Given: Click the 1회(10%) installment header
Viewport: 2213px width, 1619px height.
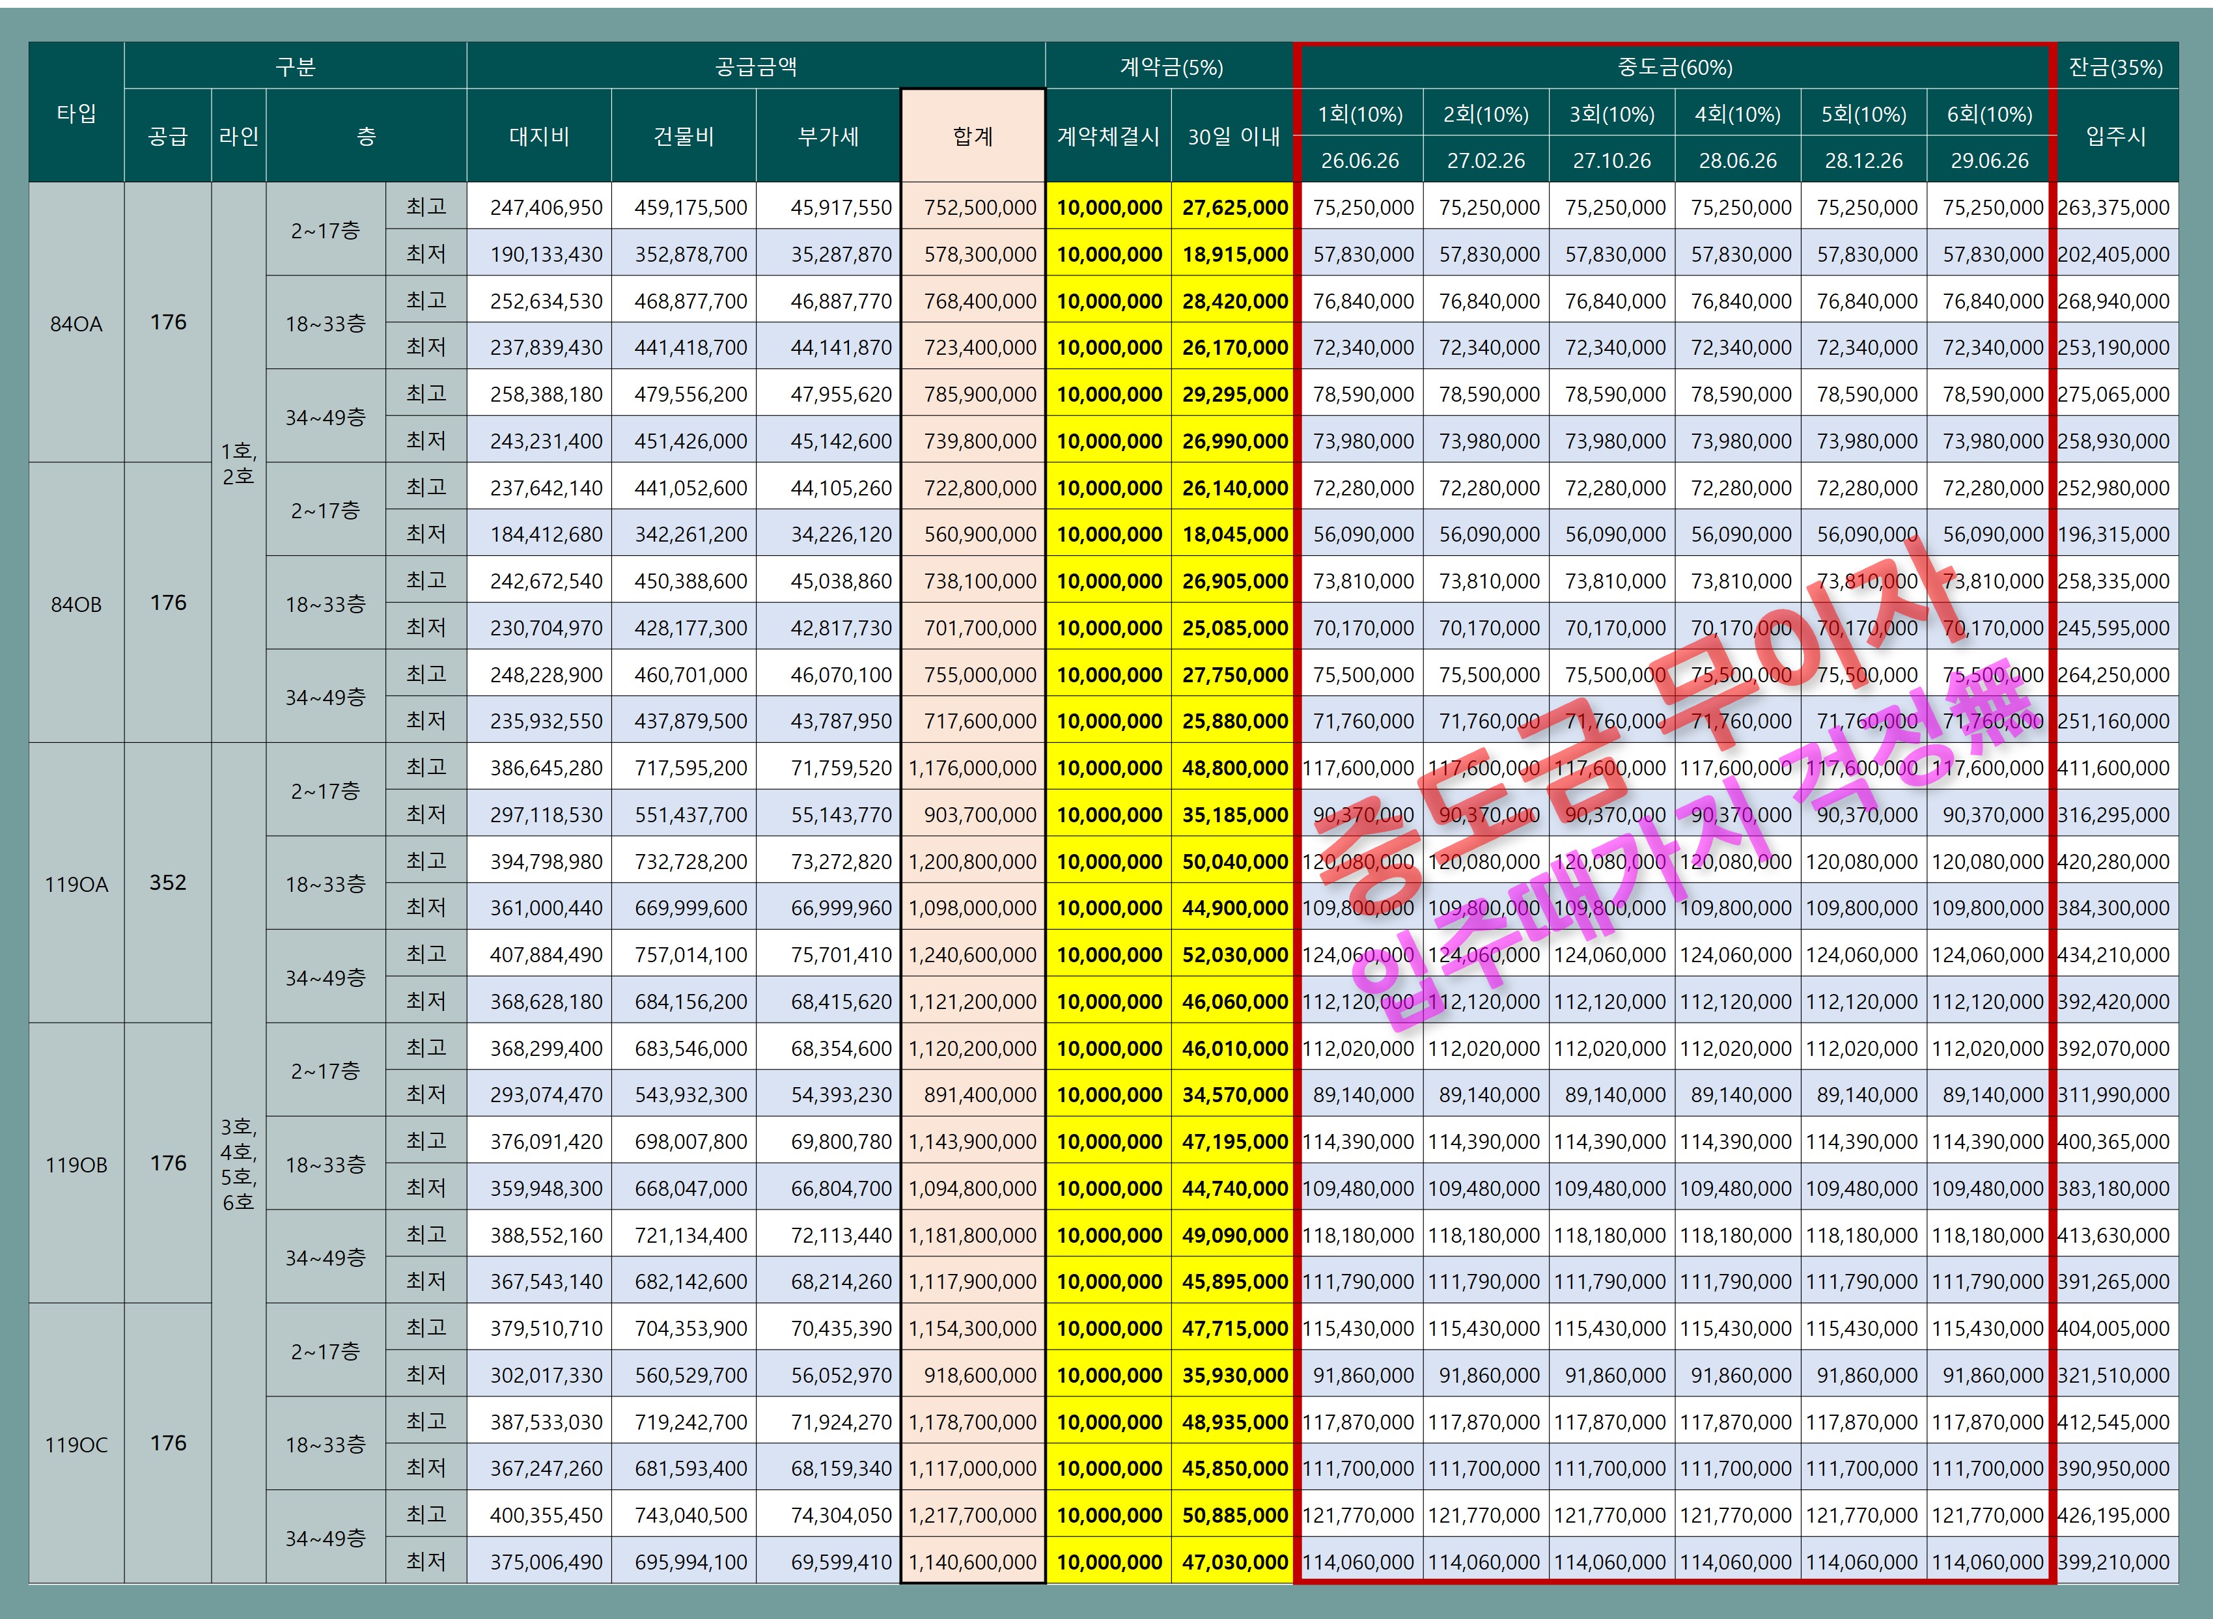Looking at the screenshot, I should (x=1359, y=114).
